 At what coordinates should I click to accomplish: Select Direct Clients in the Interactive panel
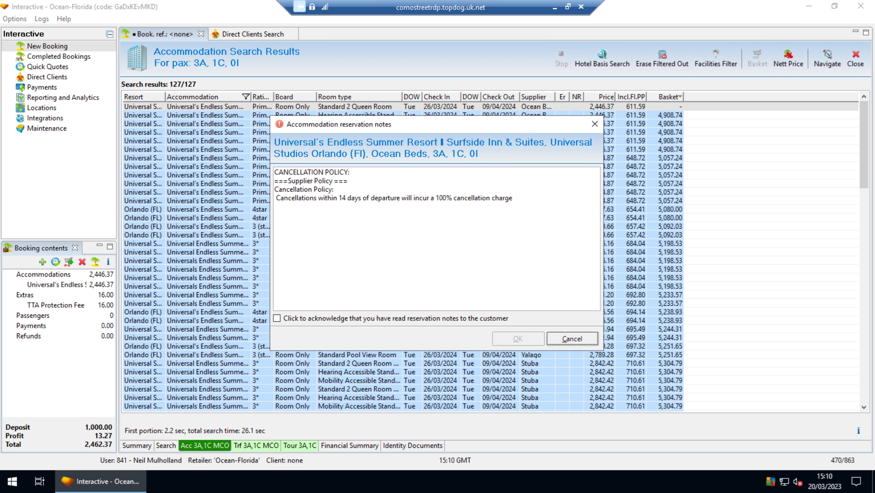click(47, 77)
